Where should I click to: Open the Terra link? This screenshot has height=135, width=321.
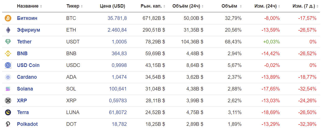pyautogui.click(x=23, y=113)
